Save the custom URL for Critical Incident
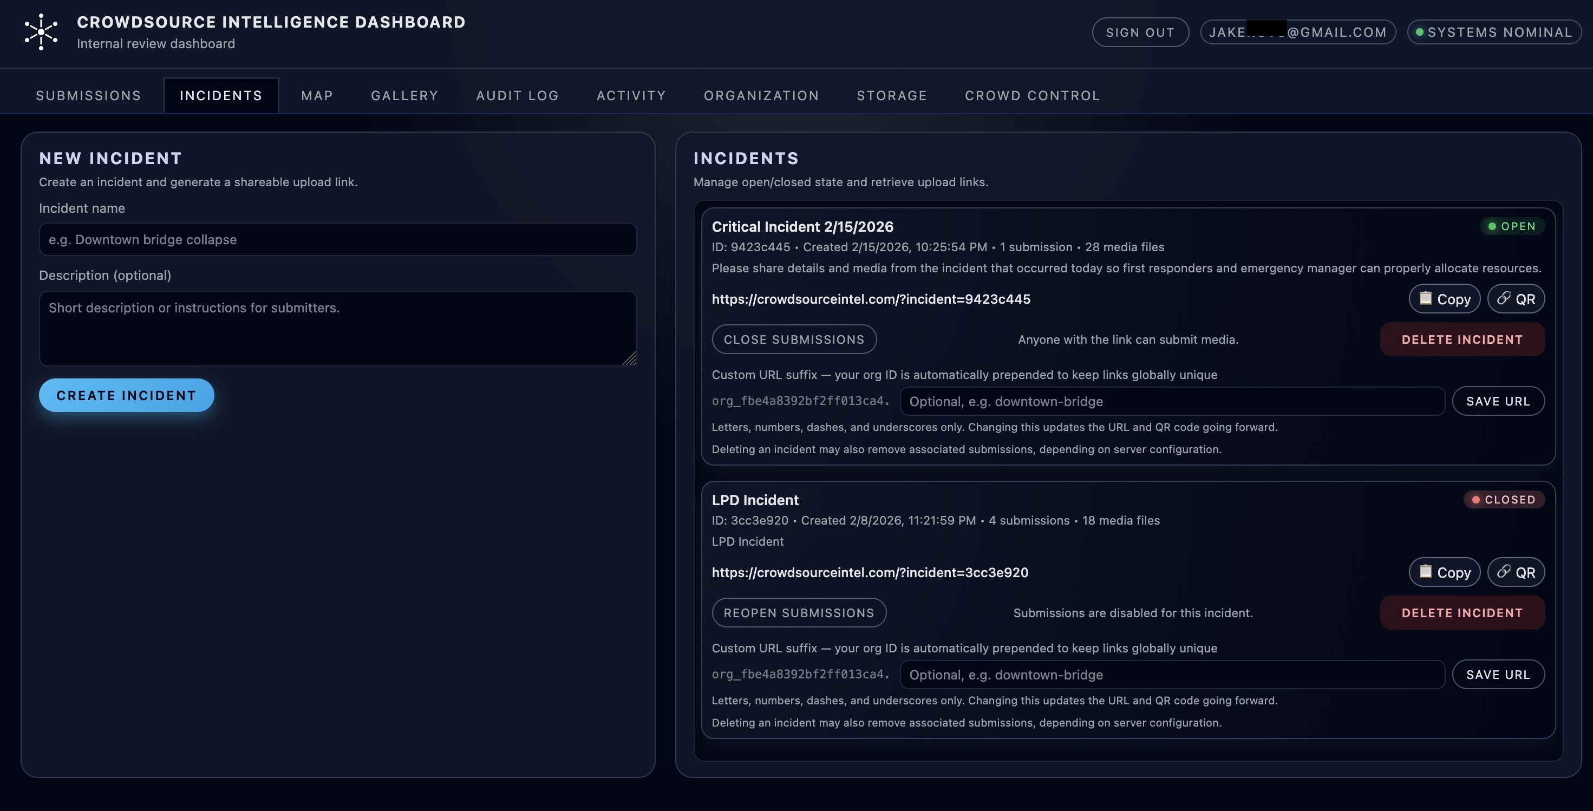This screenshot has width=1593, height=811. (1498, 401)
